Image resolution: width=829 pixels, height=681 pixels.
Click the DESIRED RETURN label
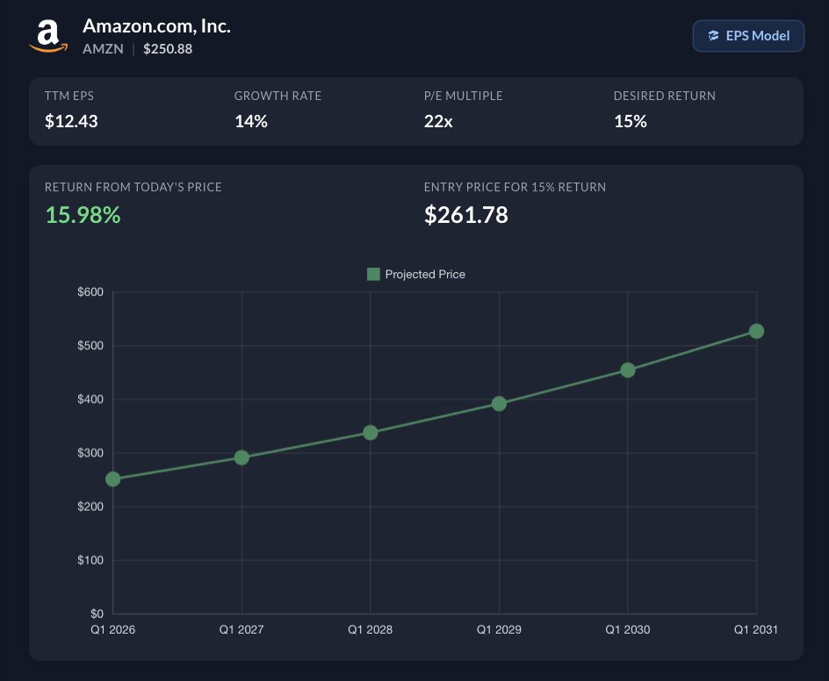(665, 96)
